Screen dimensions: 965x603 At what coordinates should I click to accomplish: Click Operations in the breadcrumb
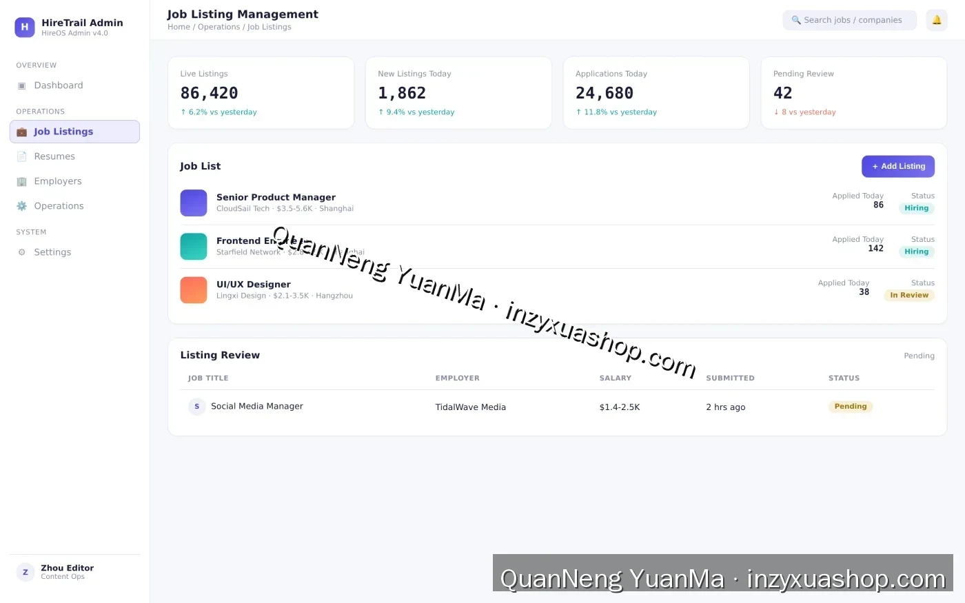coord(219,27)
